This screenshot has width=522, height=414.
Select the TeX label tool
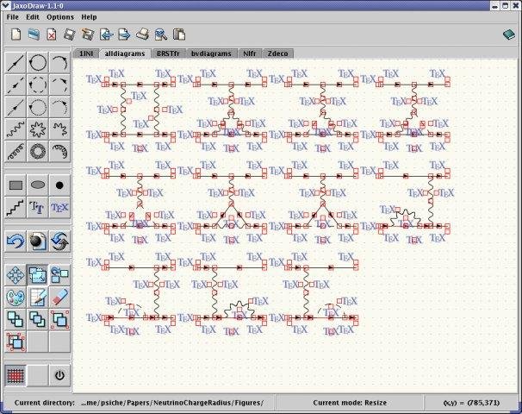click(59, 207)
